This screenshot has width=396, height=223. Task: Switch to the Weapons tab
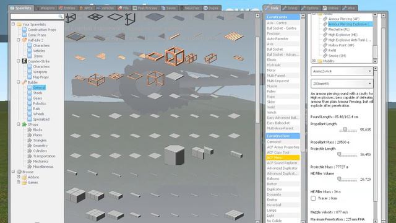point(45,8)
